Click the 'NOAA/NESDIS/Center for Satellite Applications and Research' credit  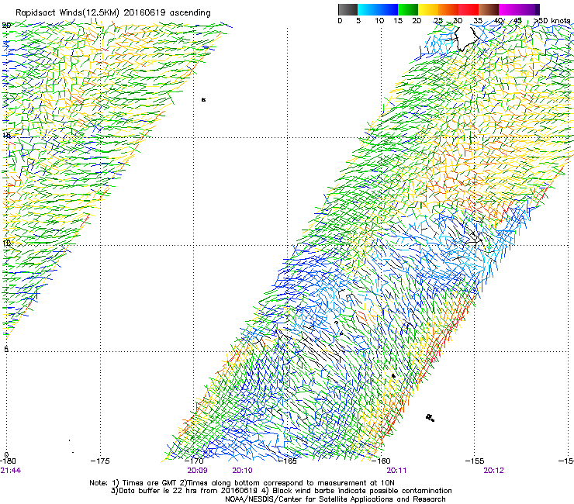point(335,499)
